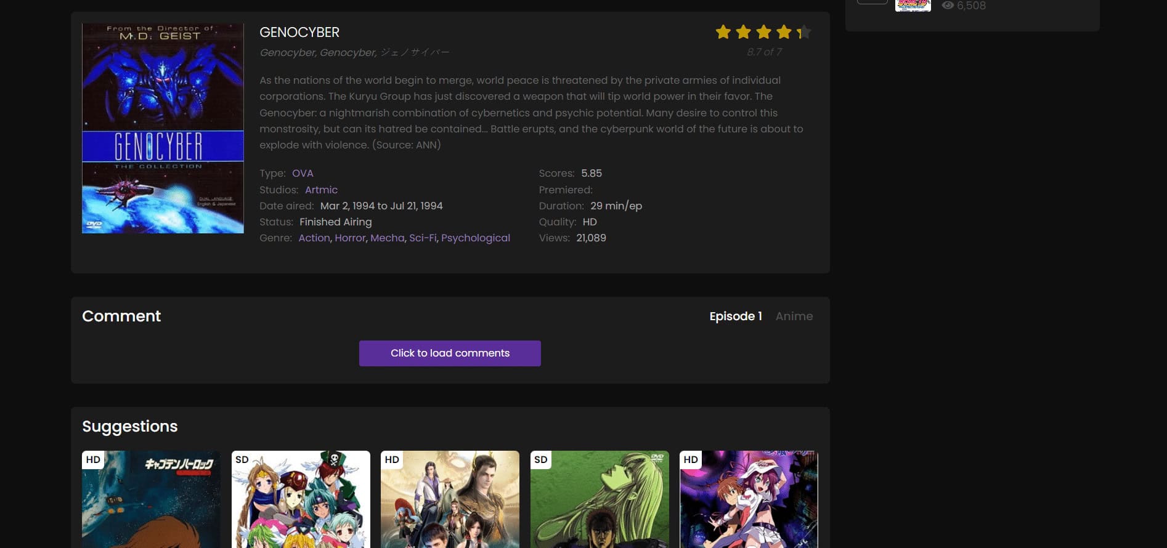The width and height of the screenshot is (1167, 548).
Task: Open the Genocyber poster image
Action: coord(163,128)
